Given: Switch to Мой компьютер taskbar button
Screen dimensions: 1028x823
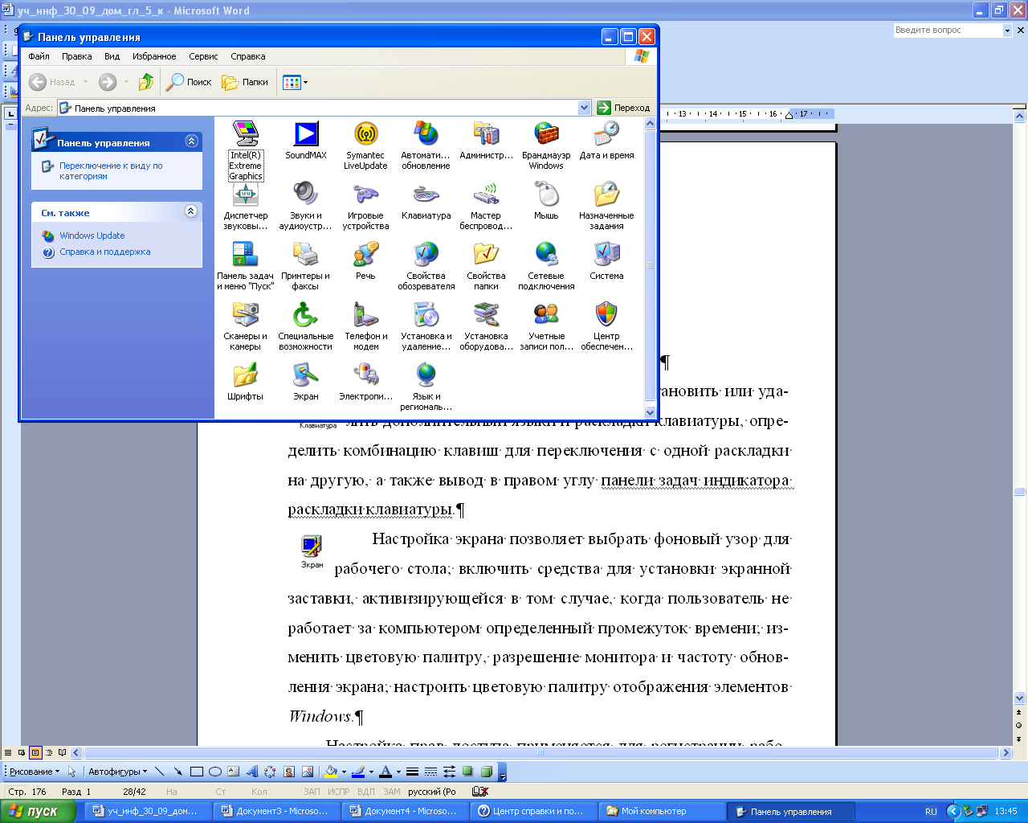Looking at the screenshot, I should [663, 811].
